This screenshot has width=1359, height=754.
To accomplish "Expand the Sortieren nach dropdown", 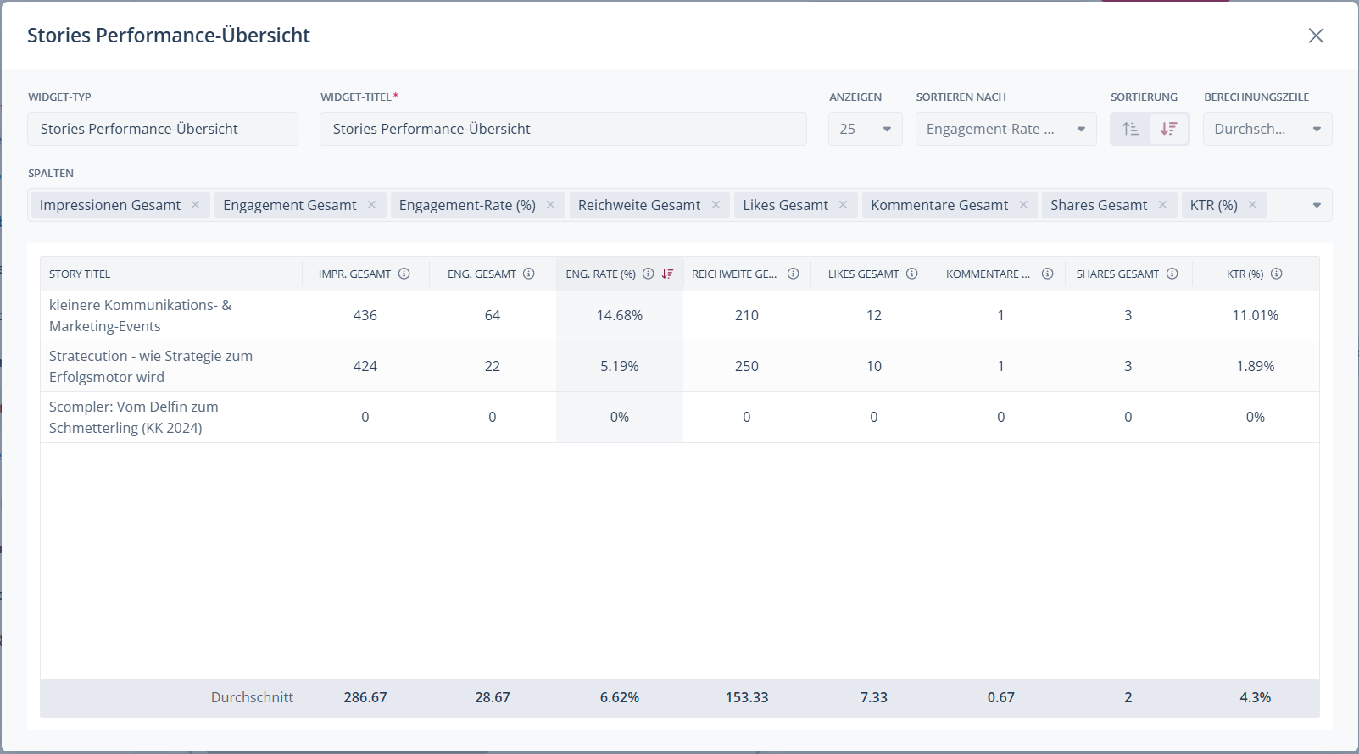I will 1005,129.
